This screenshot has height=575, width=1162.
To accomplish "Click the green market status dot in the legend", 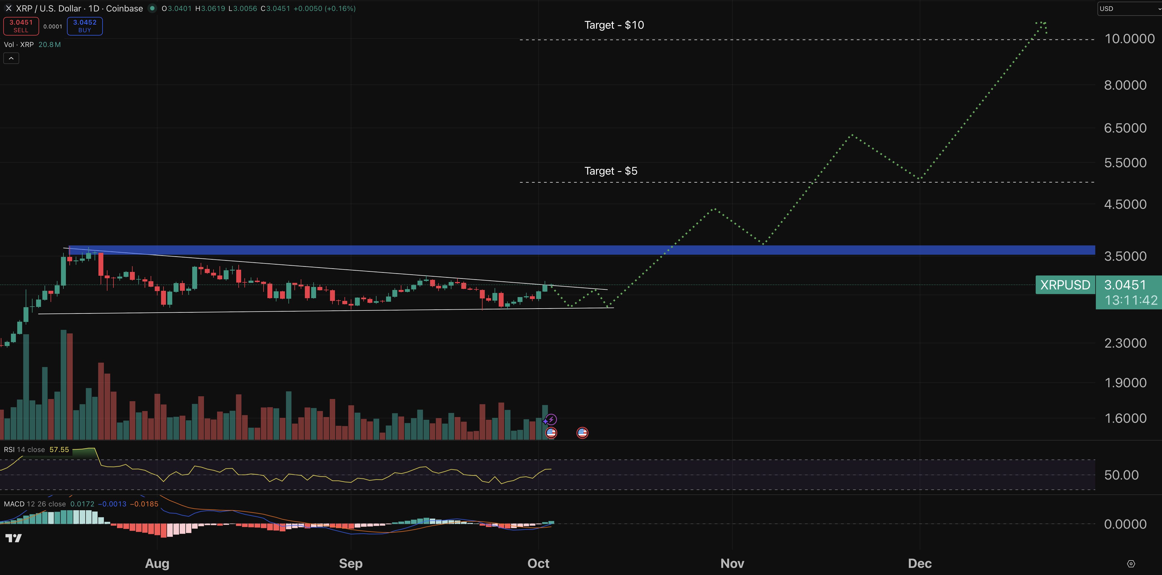I will pyautogui.click(x=153, y=8).
